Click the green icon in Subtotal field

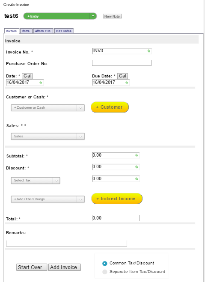(137, 155)
